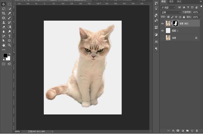
Task: Toggle the type layer filter
Action: pos(188,7)
